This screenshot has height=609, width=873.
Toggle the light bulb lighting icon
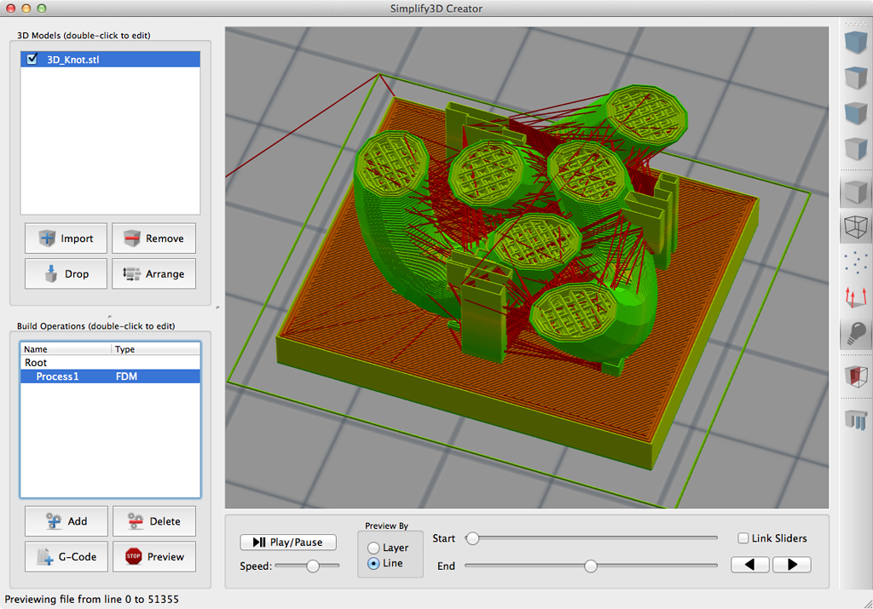pos(854,334)
